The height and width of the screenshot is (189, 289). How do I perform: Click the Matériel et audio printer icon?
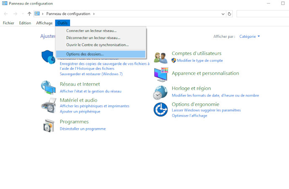pyautogui.click(x=49, y=105)
